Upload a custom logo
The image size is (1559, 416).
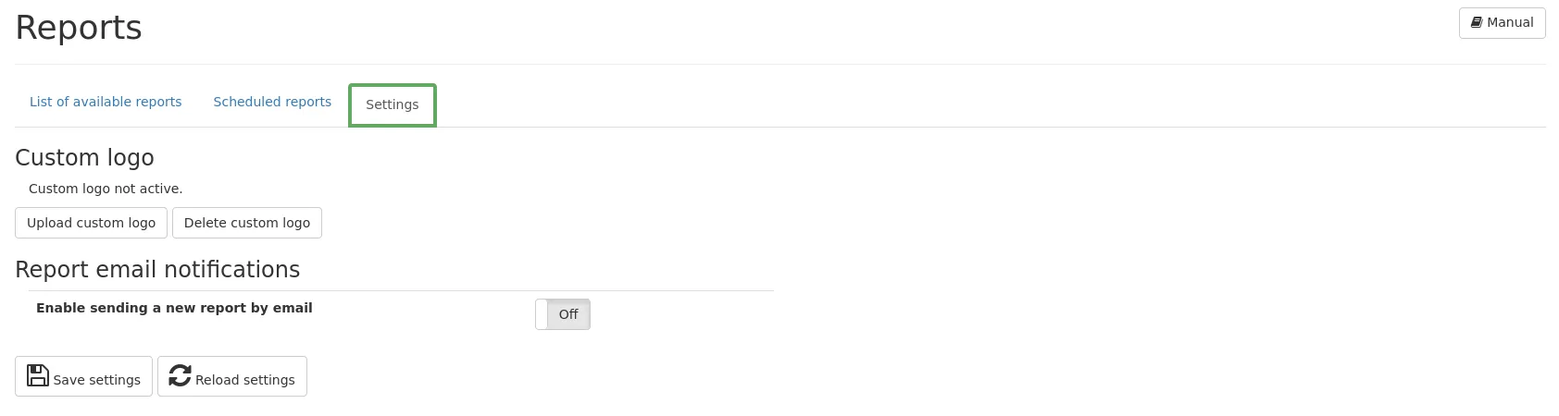[91, 223]
